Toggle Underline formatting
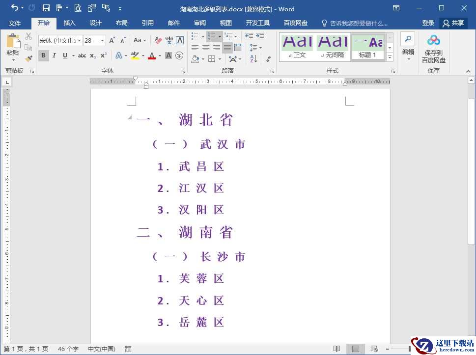Screen dimensions: 476x355 pos(65,55)
